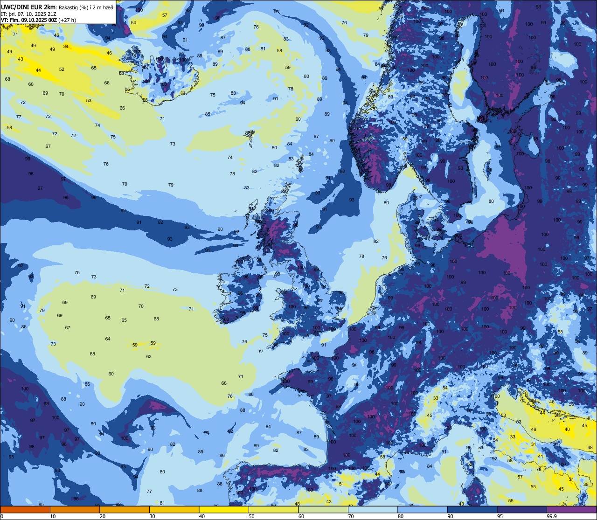Image resolution: width=597 pixels, height=520 pixels.
Task: Click the legend tick label 40
Action: (202, 516)
